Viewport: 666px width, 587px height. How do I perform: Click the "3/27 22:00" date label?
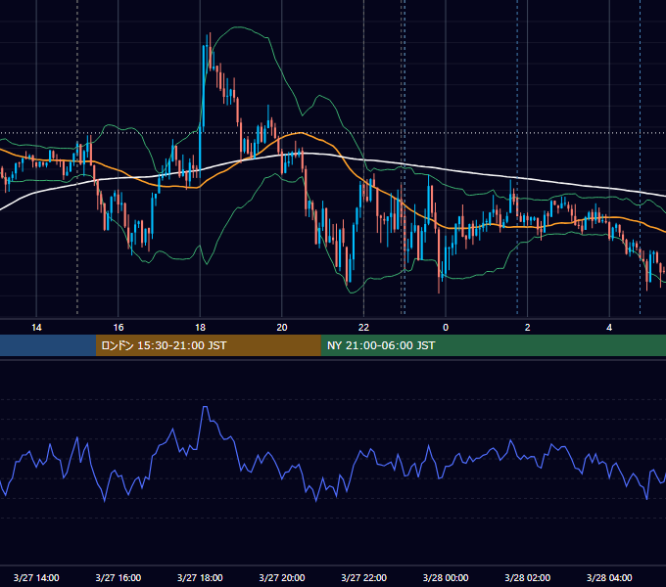click(x=364, y=577)
